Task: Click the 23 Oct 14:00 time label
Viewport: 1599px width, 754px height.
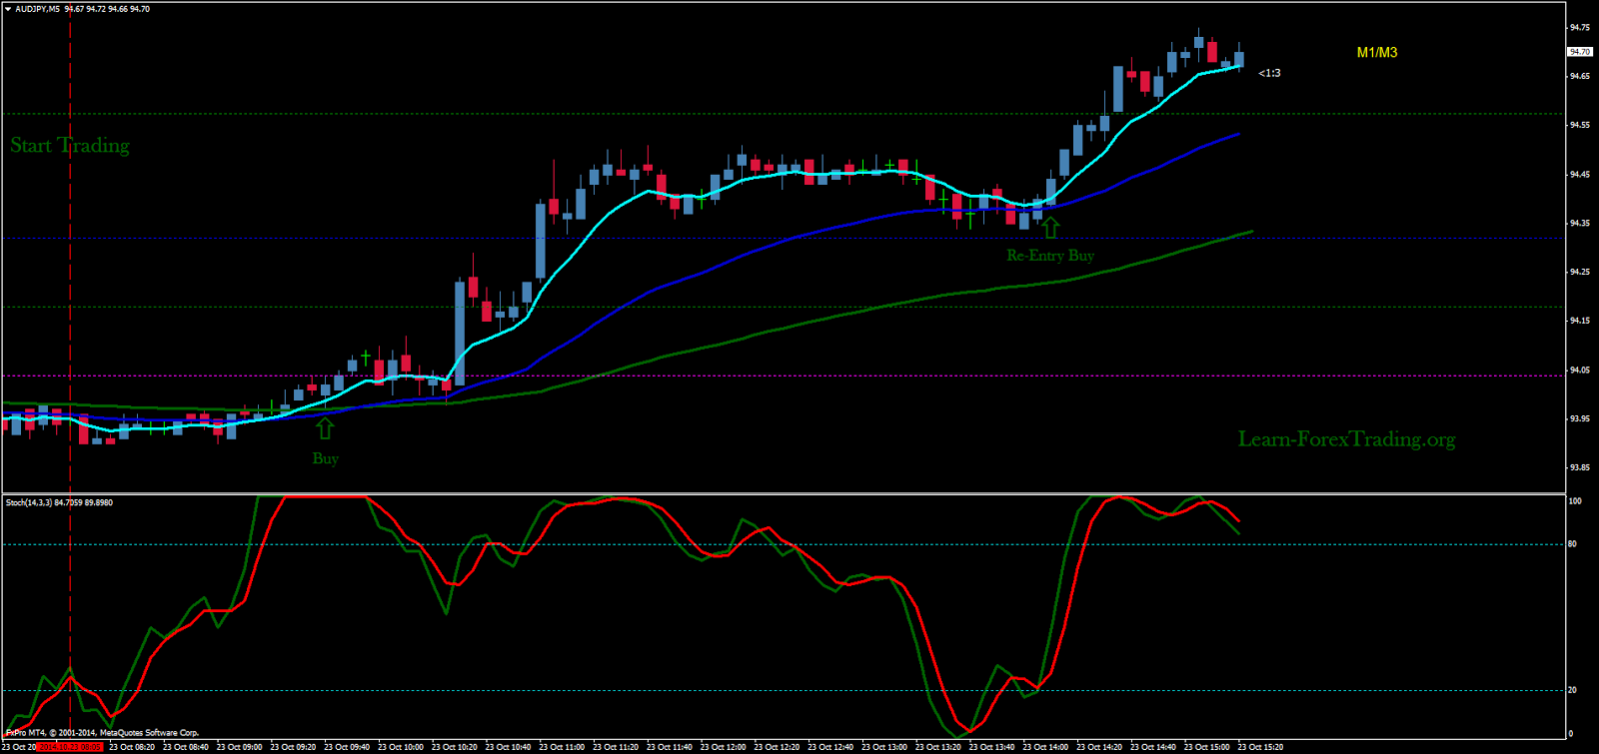Action: (x=1046, y=747)
